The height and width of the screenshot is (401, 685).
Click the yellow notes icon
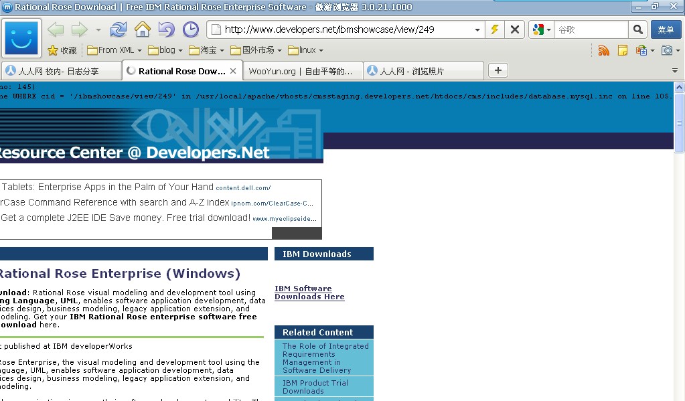click(x=623, y=50)
